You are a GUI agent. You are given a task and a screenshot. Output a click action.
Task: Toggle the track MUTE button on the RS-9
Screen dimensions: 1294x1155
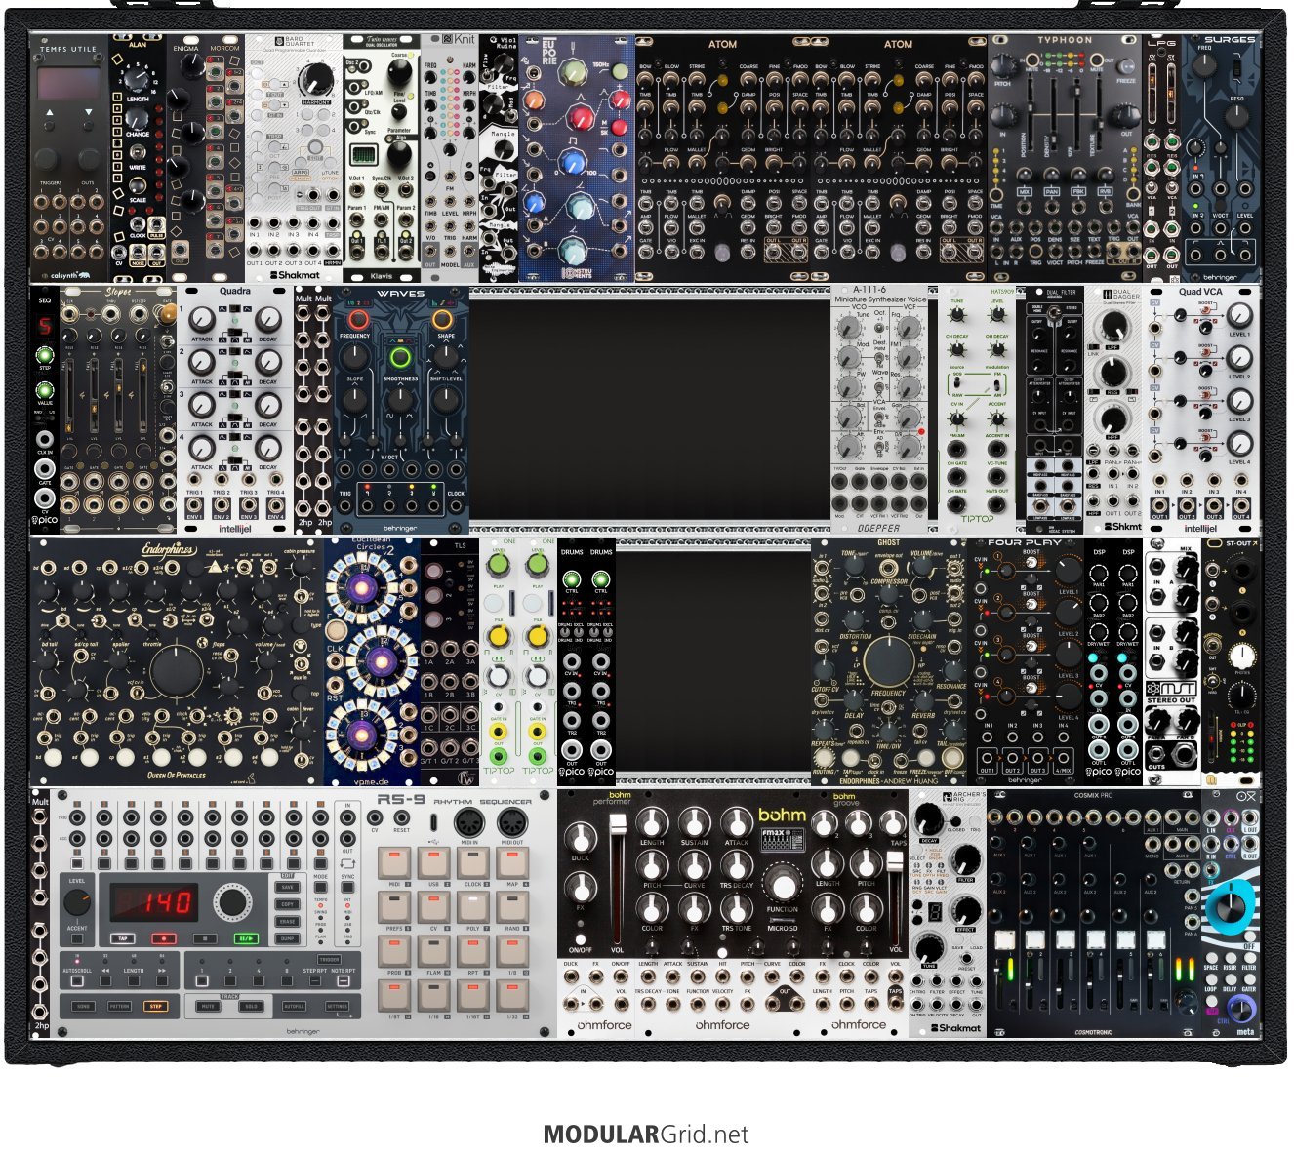click(208, 1006)
